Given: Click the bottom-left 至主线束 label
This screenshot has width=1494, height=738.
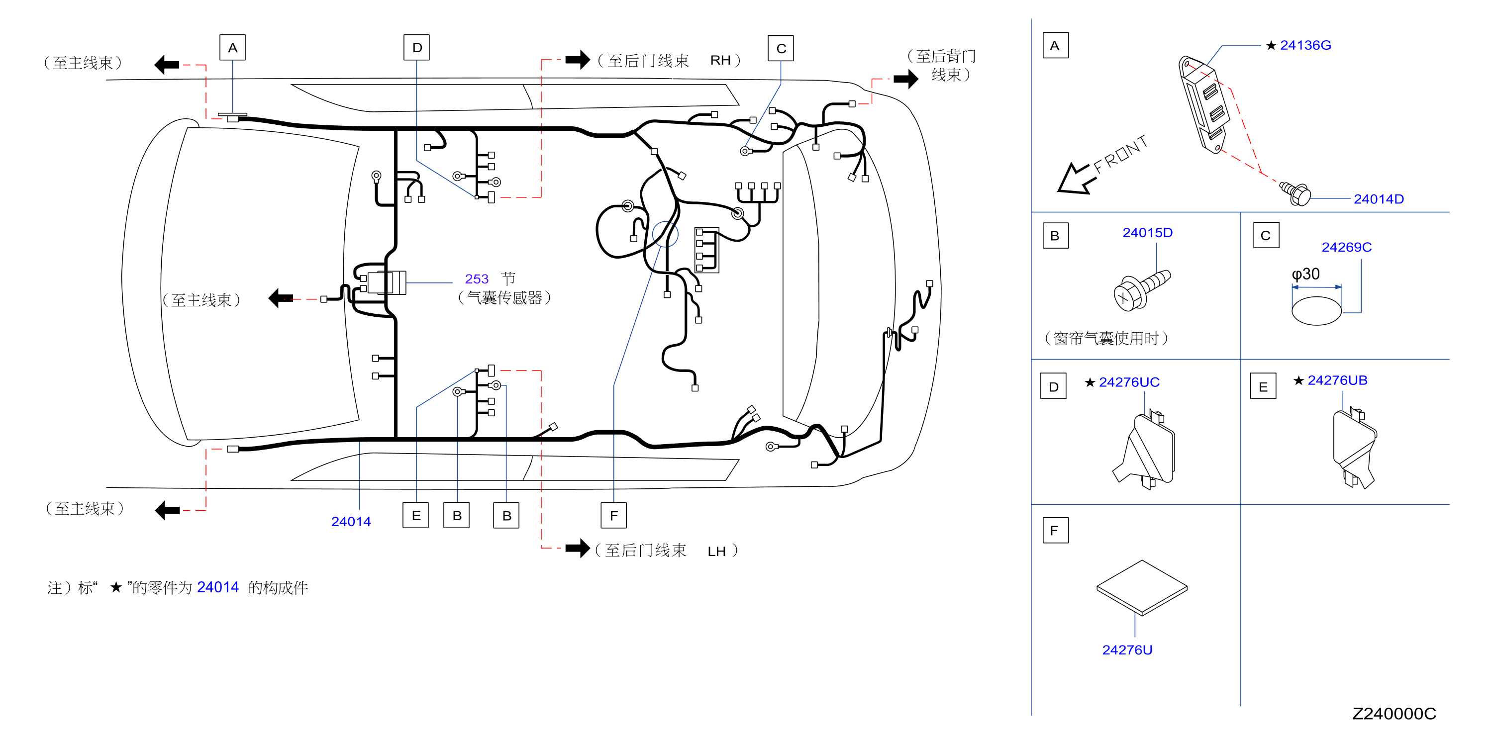Looking at the screenshot, I should [x=85, y=508].
